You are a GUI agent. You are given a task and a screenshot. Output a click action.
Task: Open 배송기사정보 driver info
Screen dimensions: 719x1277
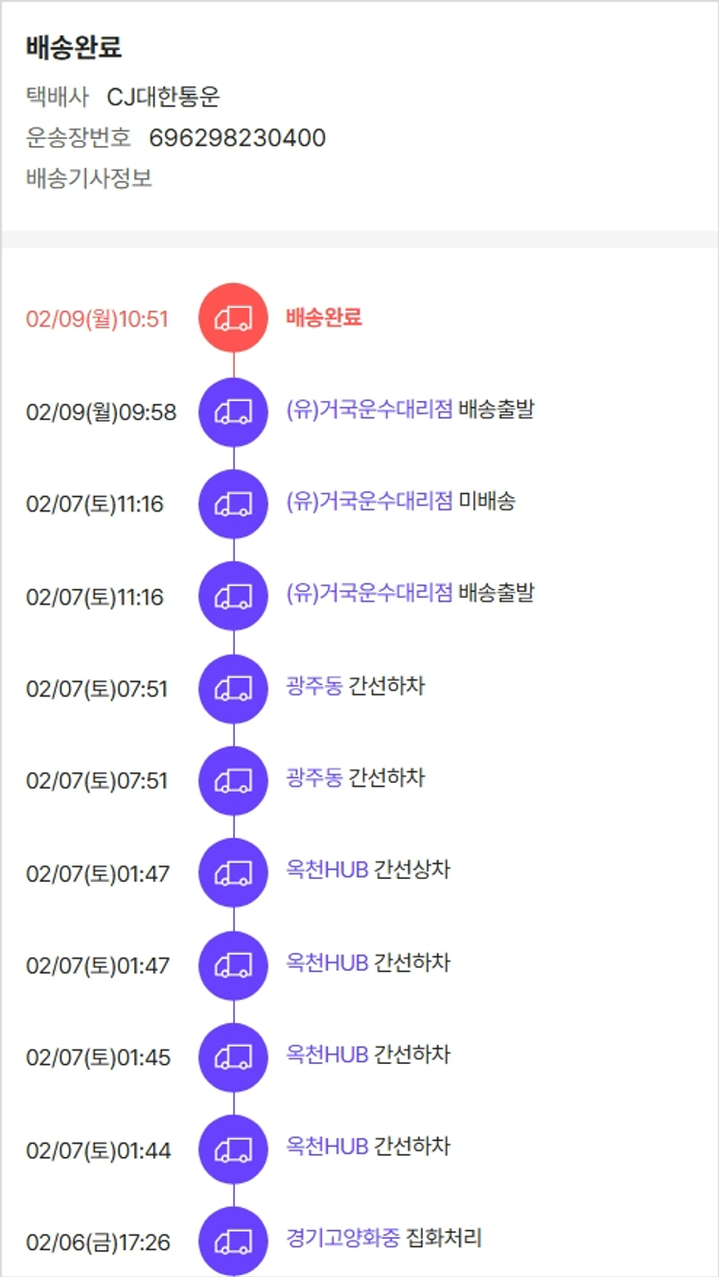89,178
